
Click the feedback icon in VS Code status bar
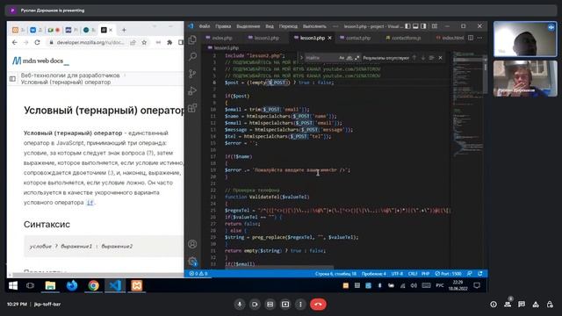pyautogui.click(x=470, y=274)
